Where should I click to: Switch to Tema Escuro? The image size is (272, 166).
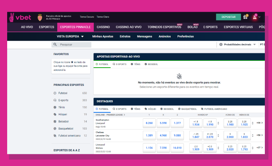pyautogui.click(x=87, y=17)
